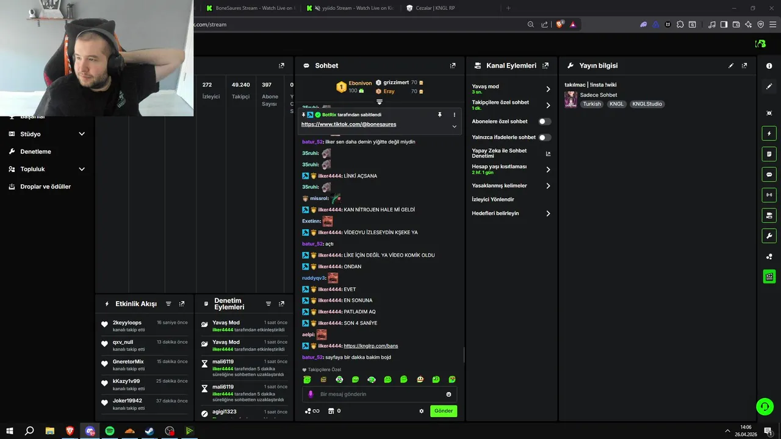This screenshot has height=439, width=781.
Task: Open the pinned tiktok.com/@bonesaures link
Action: (x=348, y=124)
